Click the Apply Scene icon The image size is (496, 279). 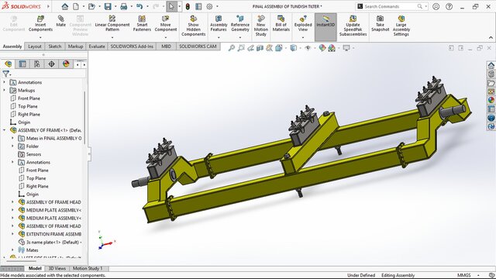332,48
